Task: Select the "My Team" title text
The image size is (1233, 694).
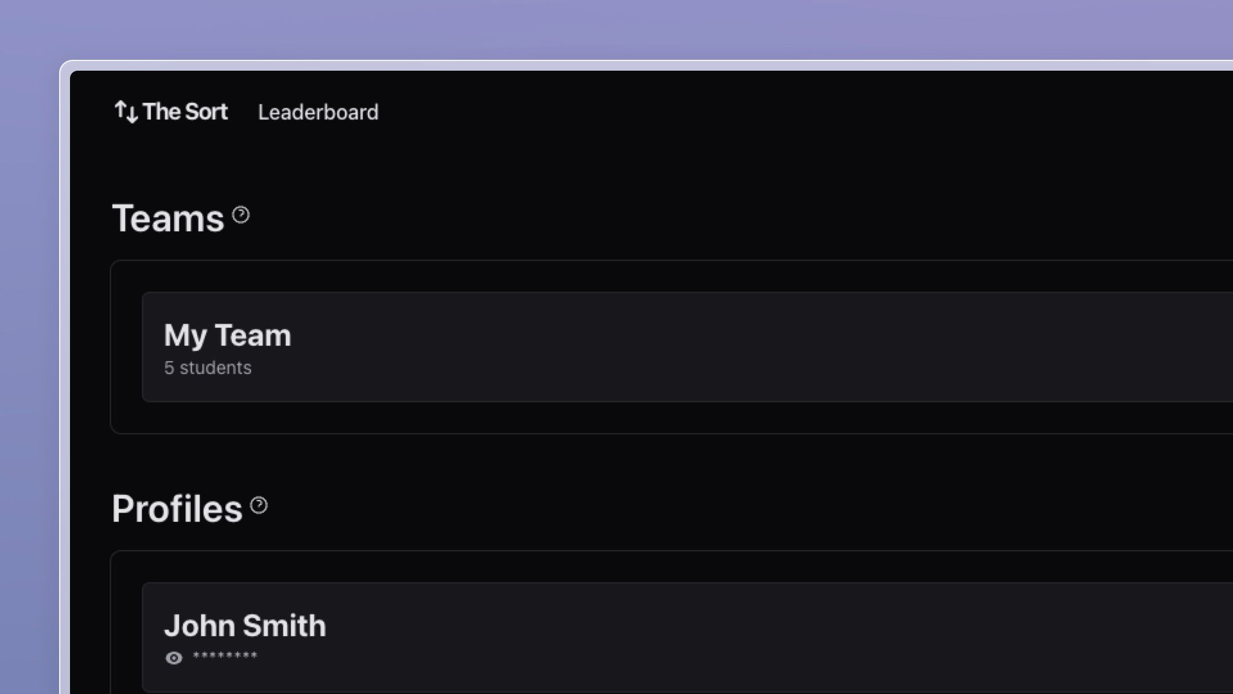Action: click(x=227, y=335)
